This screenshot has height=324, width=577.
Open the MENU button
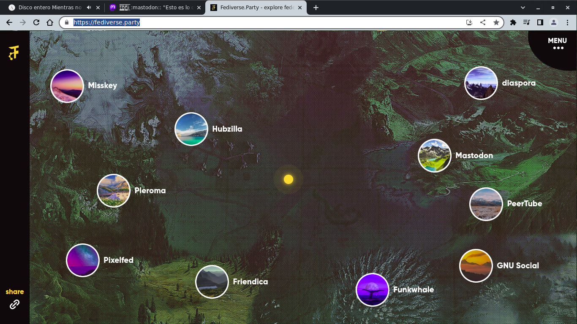[557, 44]
